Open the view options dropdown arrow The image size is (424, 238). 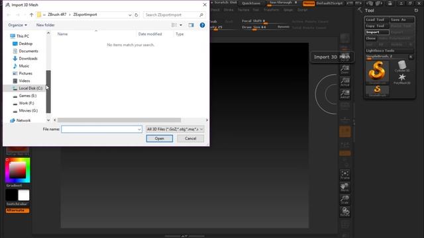click(x=181, y=25)
